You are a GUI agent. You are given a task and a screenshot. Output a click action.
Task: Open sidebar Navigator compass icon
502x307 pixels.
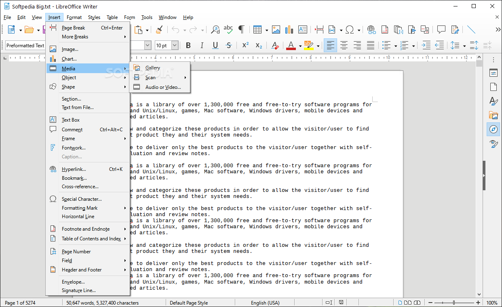[494, 129]
